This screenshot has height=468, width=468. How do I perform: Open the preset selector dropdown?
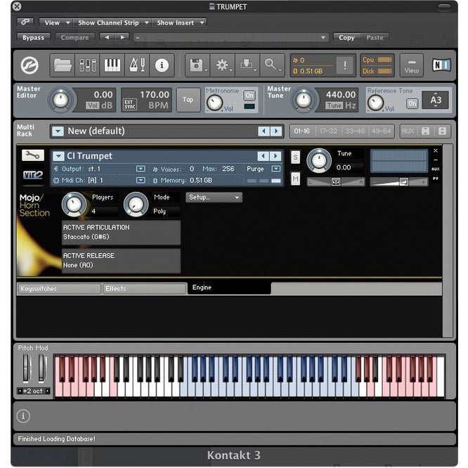(231, 38)
